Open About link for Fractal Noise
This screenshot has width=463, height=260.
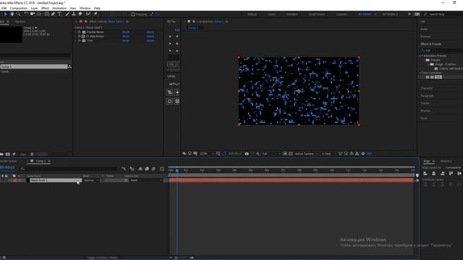click(x=150, y=32)
